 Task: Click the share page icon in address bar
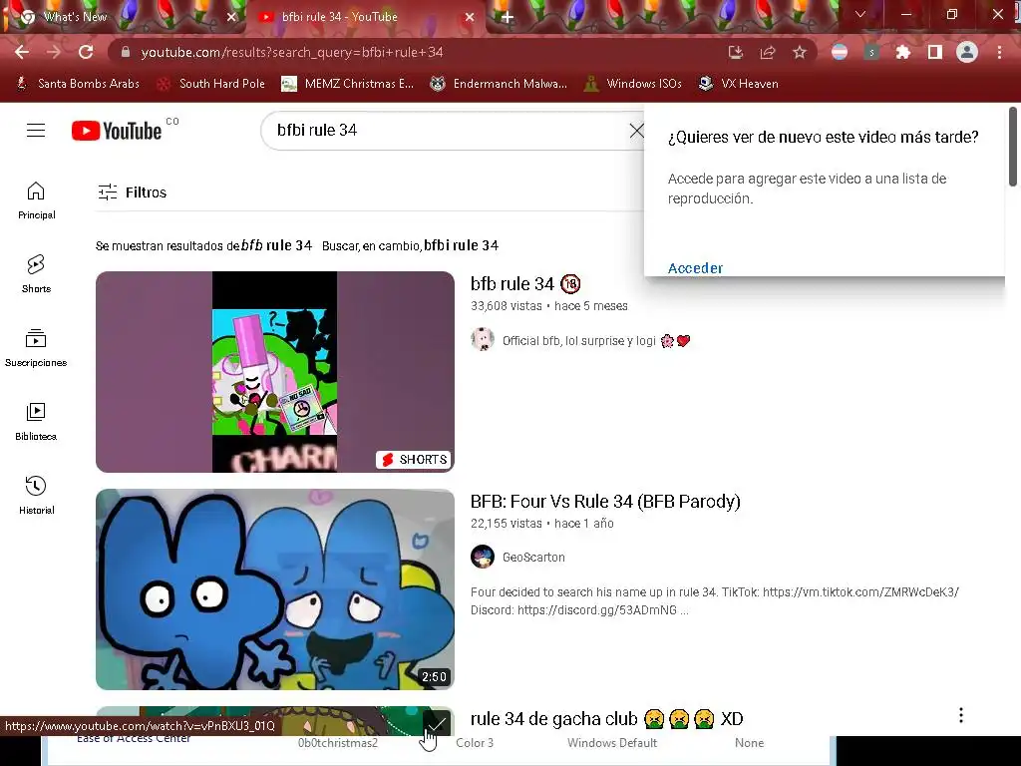tap(768, 52)
